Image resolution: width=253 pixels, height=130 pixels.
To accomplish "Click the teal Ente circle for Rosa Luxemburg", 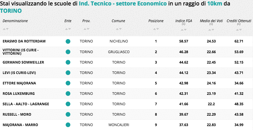I will coord(68,94).
